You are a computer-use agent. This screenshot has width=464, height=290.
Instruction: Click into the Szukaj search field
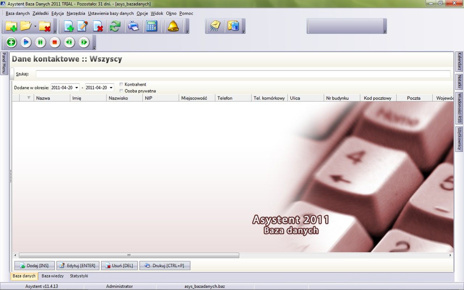[x=243, y=74]
